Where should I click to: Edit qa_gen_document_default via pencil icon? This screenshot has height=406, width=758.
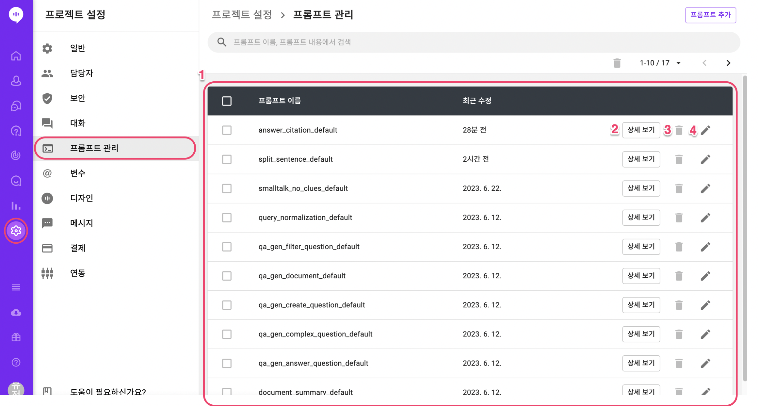tap(705, 276)
